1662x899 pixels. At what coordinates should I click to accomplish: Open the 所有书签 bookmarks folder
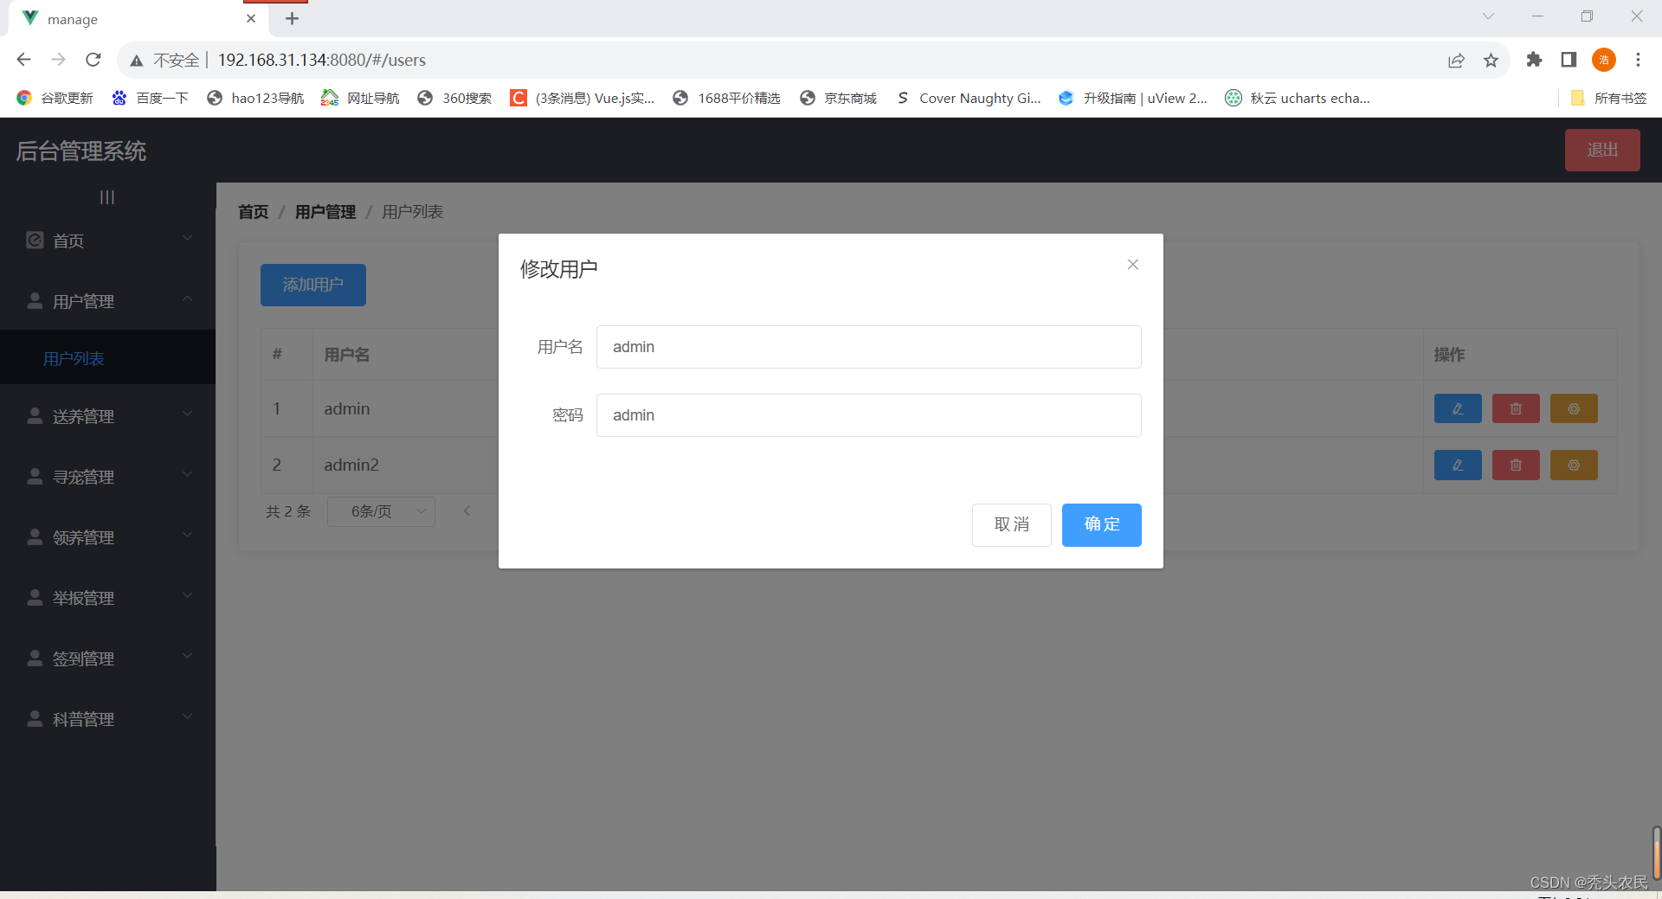tap(1608, 98)
